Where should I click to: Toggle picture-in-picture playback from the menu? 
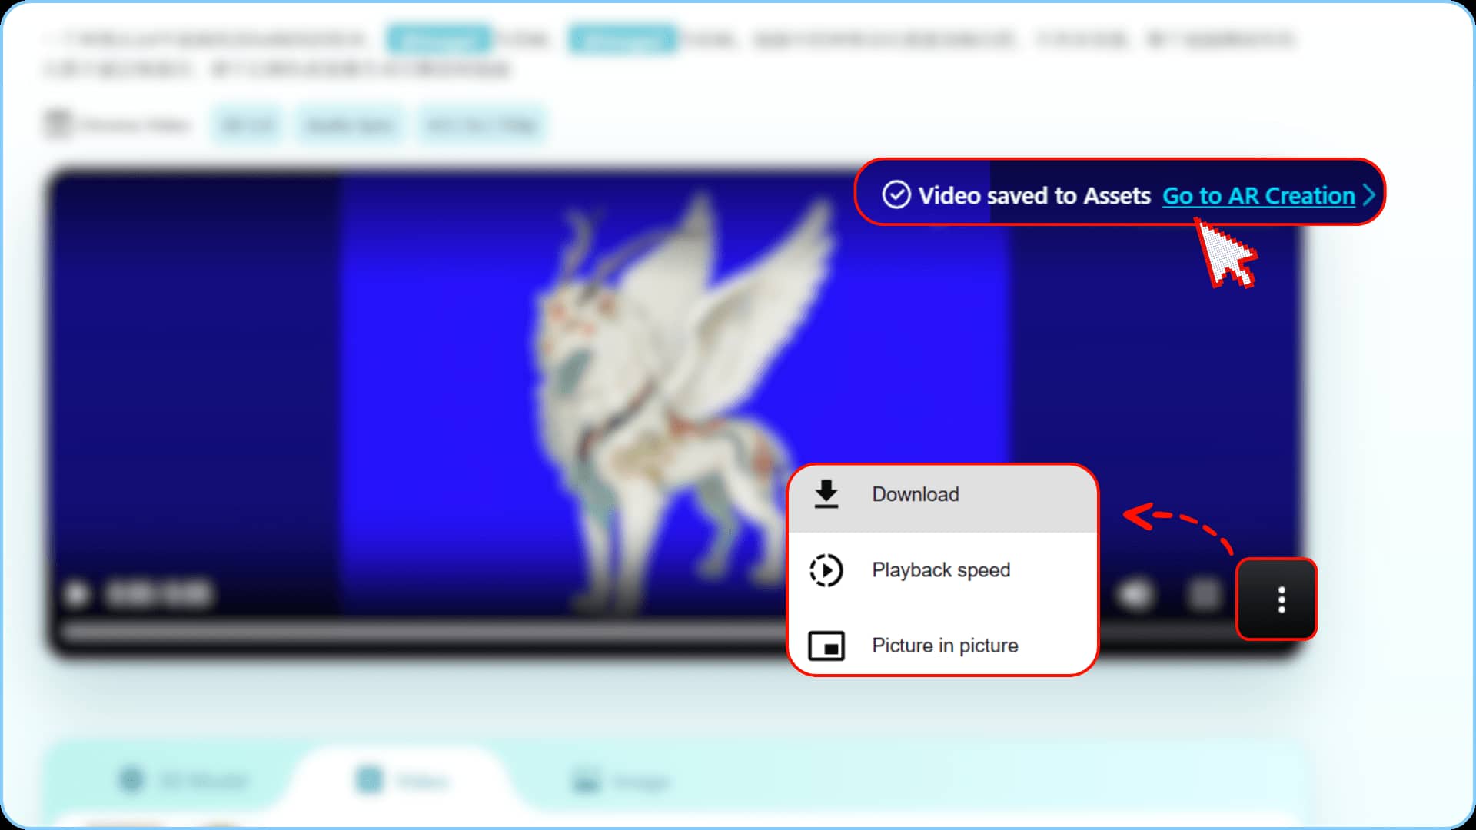[944, 646]
